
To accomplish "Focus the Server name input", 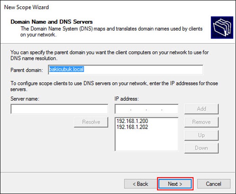I will 59,109.
